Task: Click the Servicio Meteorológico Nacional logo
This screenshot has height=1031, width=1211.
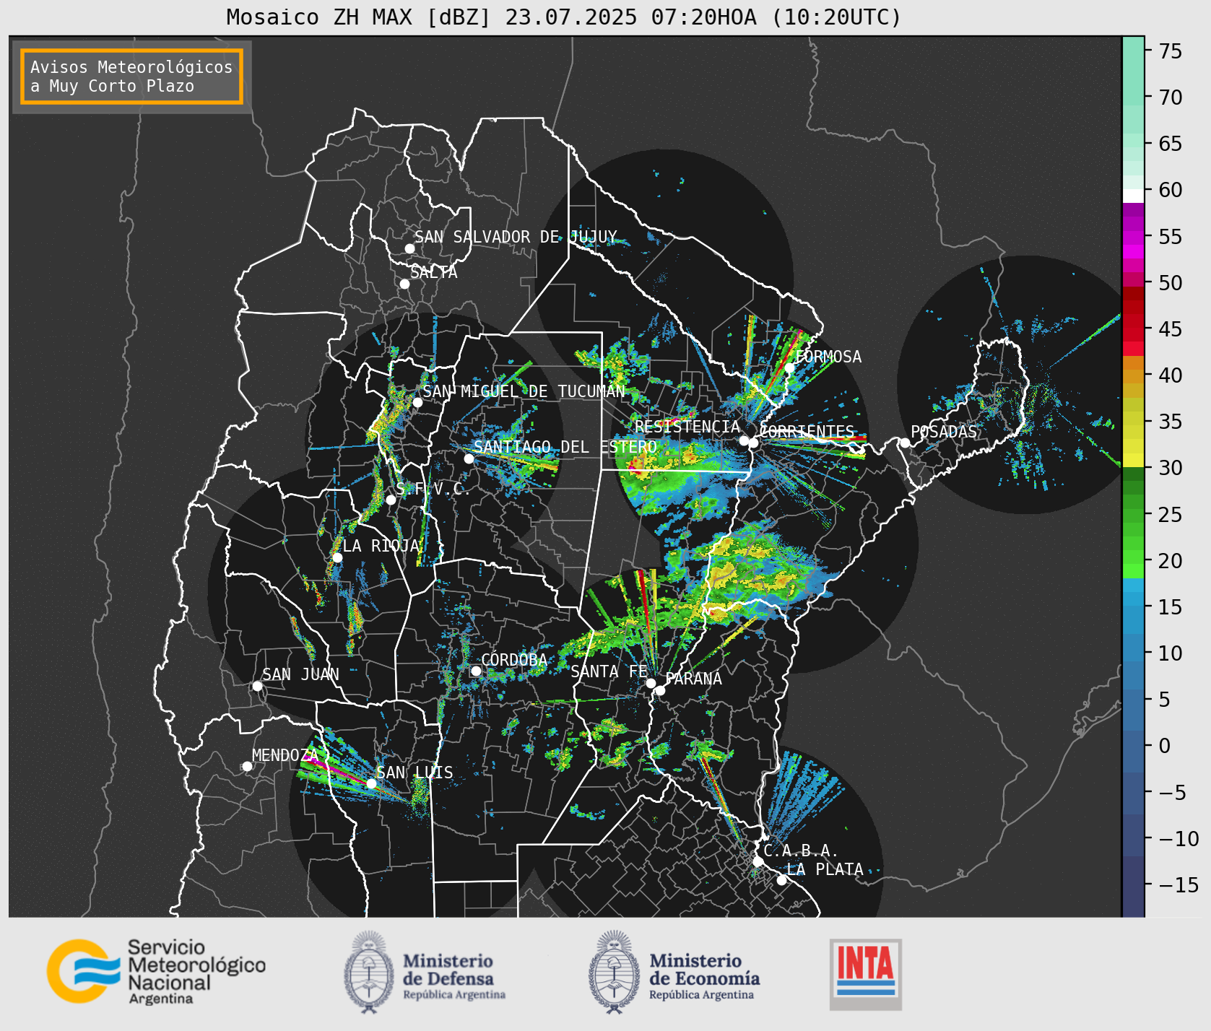Action: 156,971
